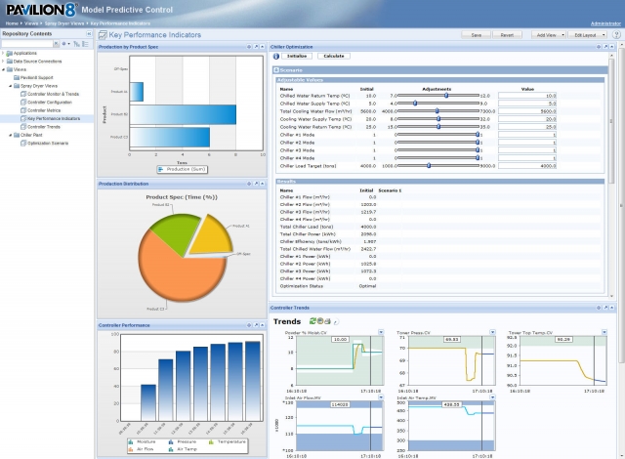This screenshot has width=625, height=459.
Task: Pop out the Production Distribution panel
Action: 256,184
